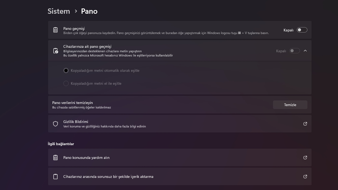This screenshot has width=338, height=190.
Task: Click the Cihazlarınıza ait pano geçmişi sync icon
Action: pyautogui.click(x=55, y=51)
